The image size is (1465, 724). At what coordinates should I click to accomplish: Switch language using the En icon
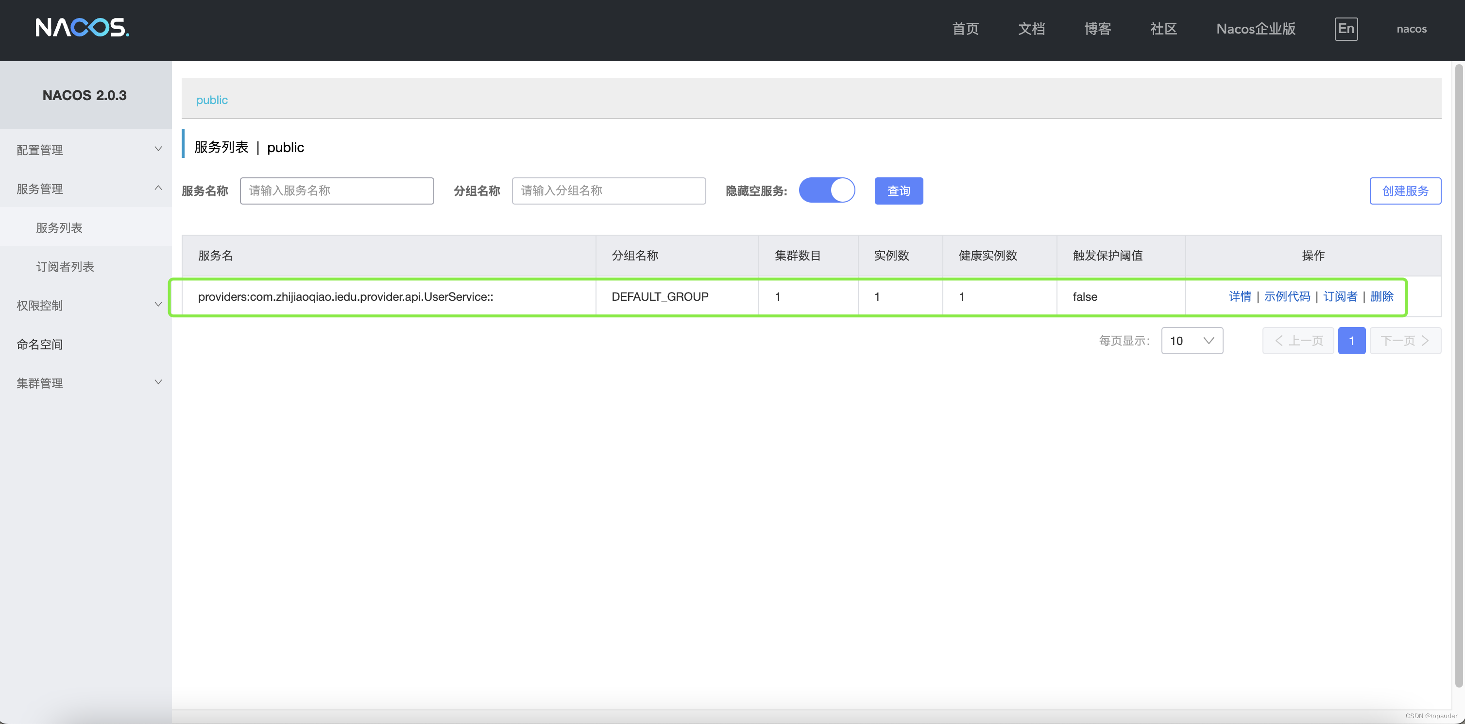coord(1346,29)
